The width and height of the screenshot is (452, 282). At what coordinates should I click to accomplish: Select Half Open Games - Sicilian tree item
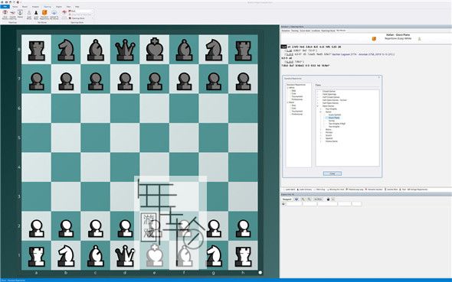coord(334,100)
